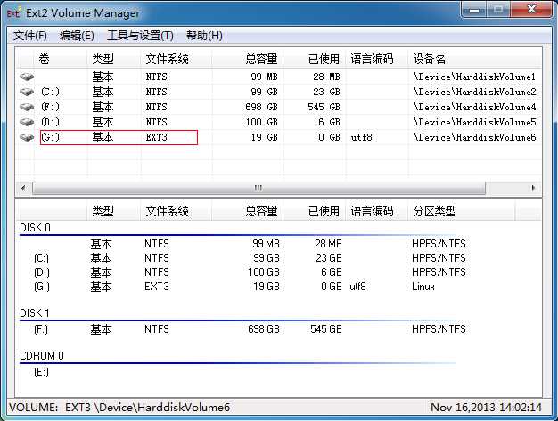Click the drive icon for HarddiskVolume1 row
This screenshot has height=421, width=558.
tap(27, 77)
